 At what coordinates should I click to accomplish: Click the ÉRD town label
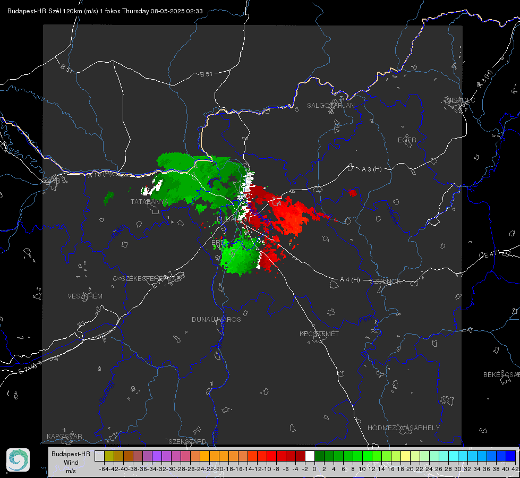click(218, 243)
